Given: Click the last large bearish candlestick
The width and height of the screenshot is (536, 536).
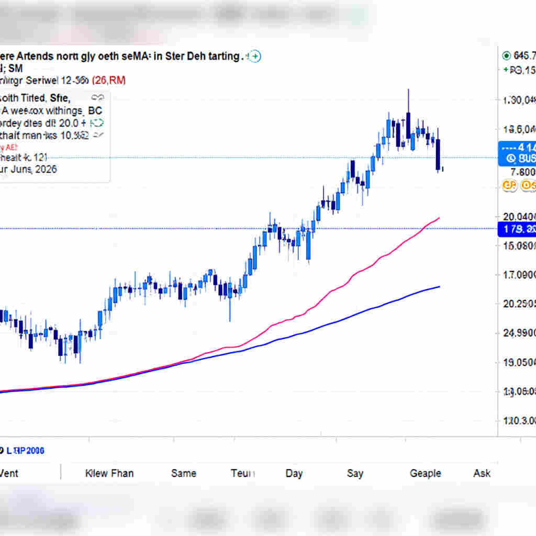Looking at the screenshot, I should click(438, 154).
